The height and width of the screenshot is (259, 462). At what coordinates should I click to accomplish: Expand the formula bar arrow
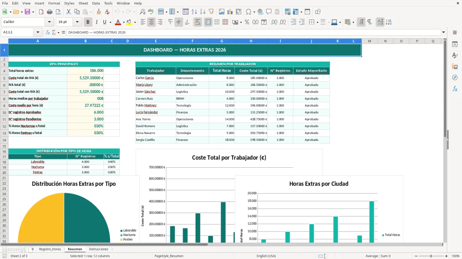pos(444,32)
